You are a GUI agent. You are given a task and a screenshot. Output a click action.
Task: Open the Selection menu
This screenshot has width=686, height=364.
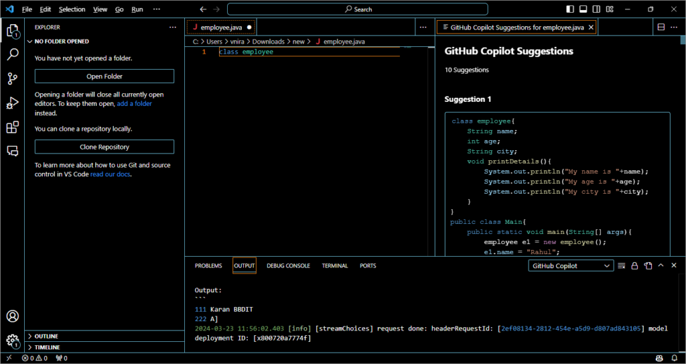72,9
